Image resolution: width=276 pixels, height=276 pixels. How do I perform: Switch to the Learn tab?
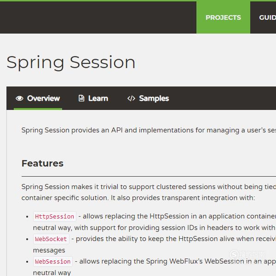(x=93, y=98)
